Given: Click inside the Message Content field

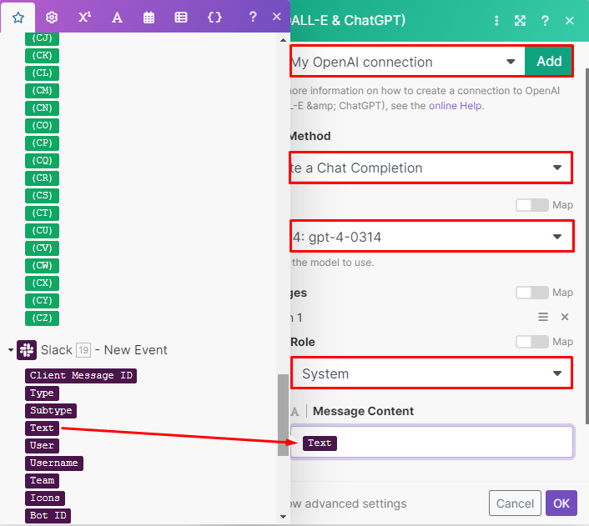Looking at the screenshot, I should (x=432, y=442).
